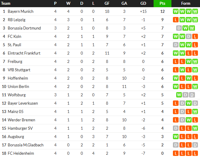200x158 pixels.
Task: Click Bayern Munich's most recent win badge
Action: pos(195,11)
